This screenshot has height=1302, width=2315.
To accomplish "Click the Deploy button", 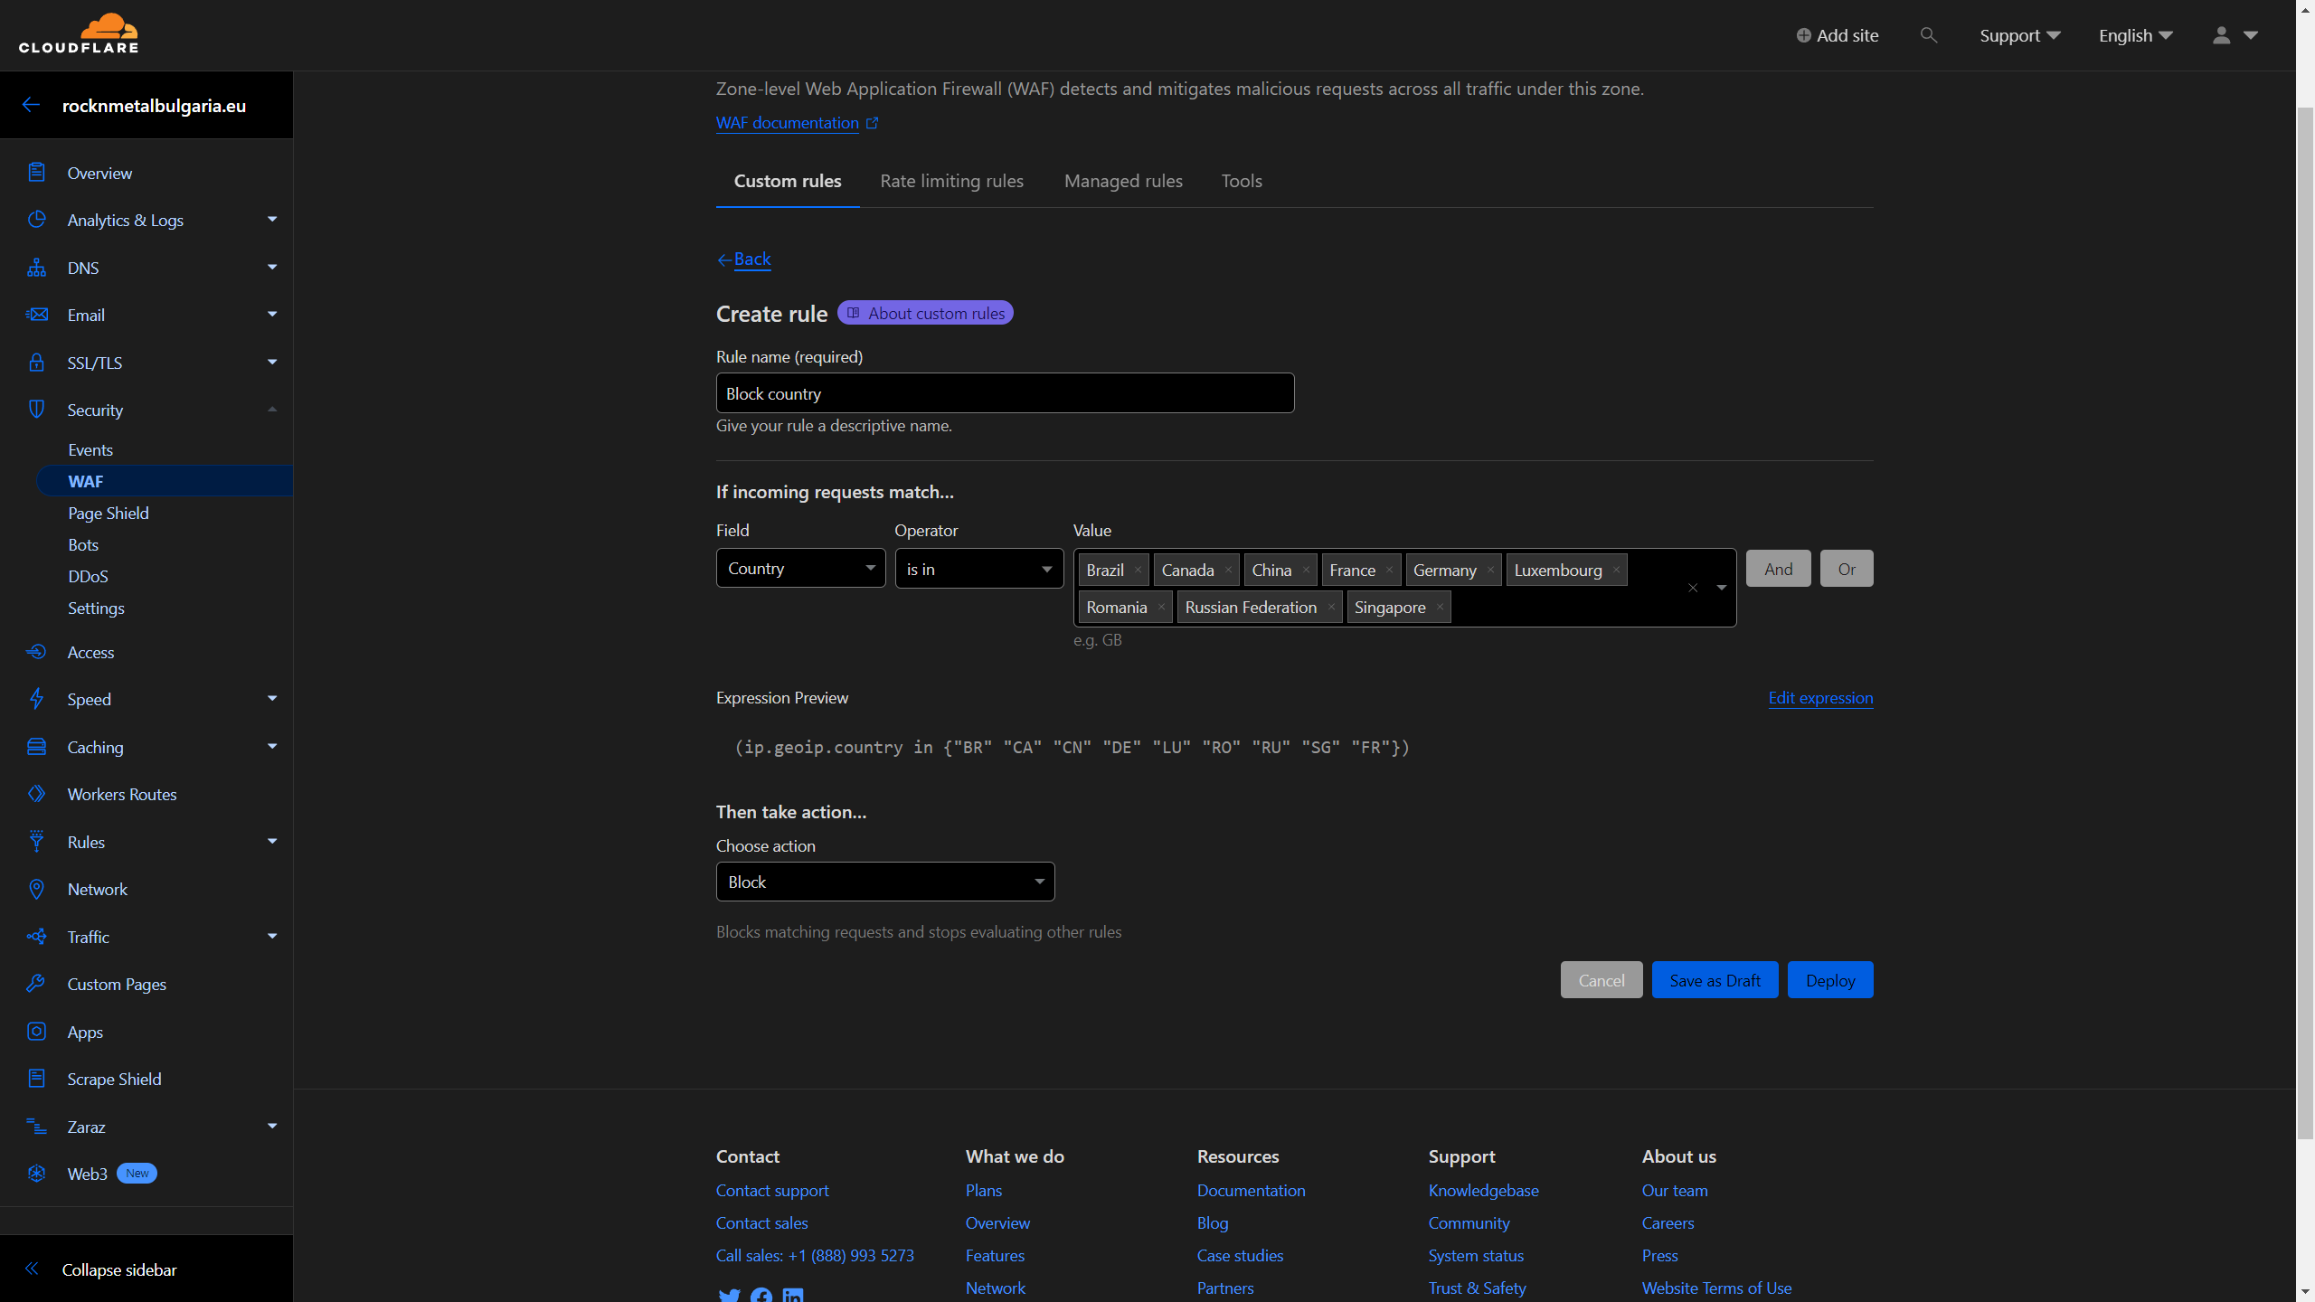I will click(x=1829, y=980).
